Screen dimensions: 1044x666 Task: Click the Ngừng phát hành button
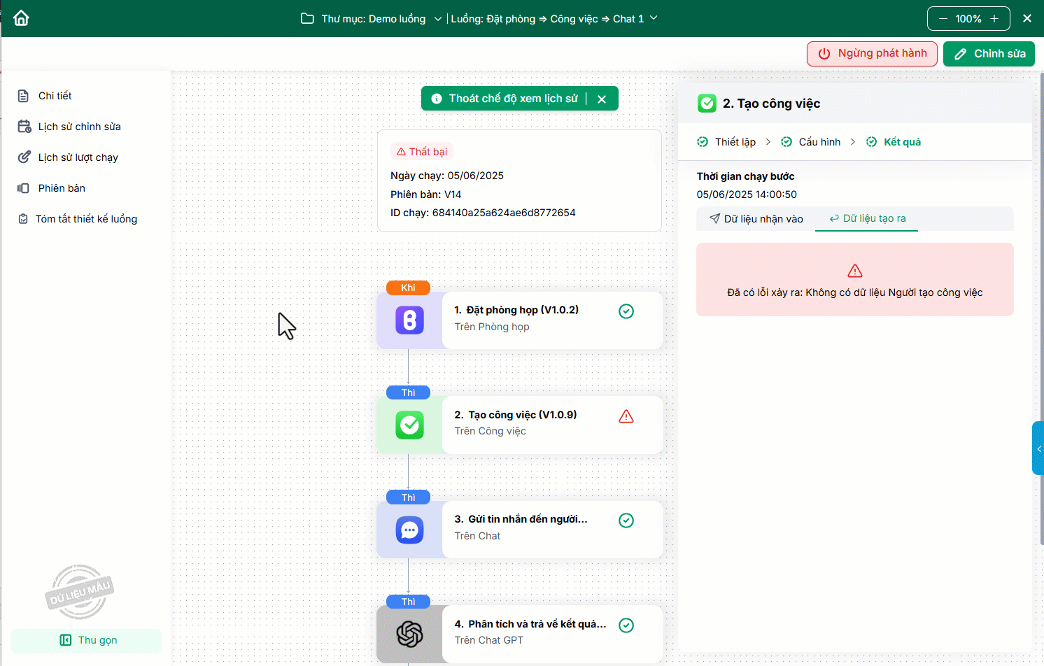click(872, 54)
